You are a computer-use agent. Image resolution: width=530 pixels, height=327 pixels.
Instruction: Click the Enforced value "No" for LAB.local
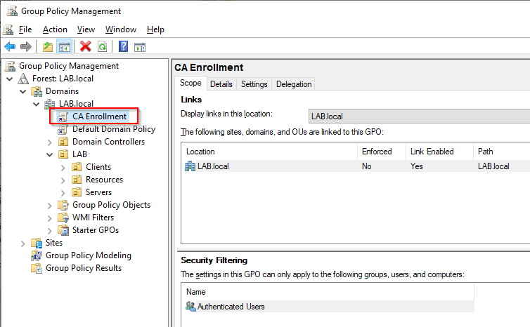click(x=367, y=166)
